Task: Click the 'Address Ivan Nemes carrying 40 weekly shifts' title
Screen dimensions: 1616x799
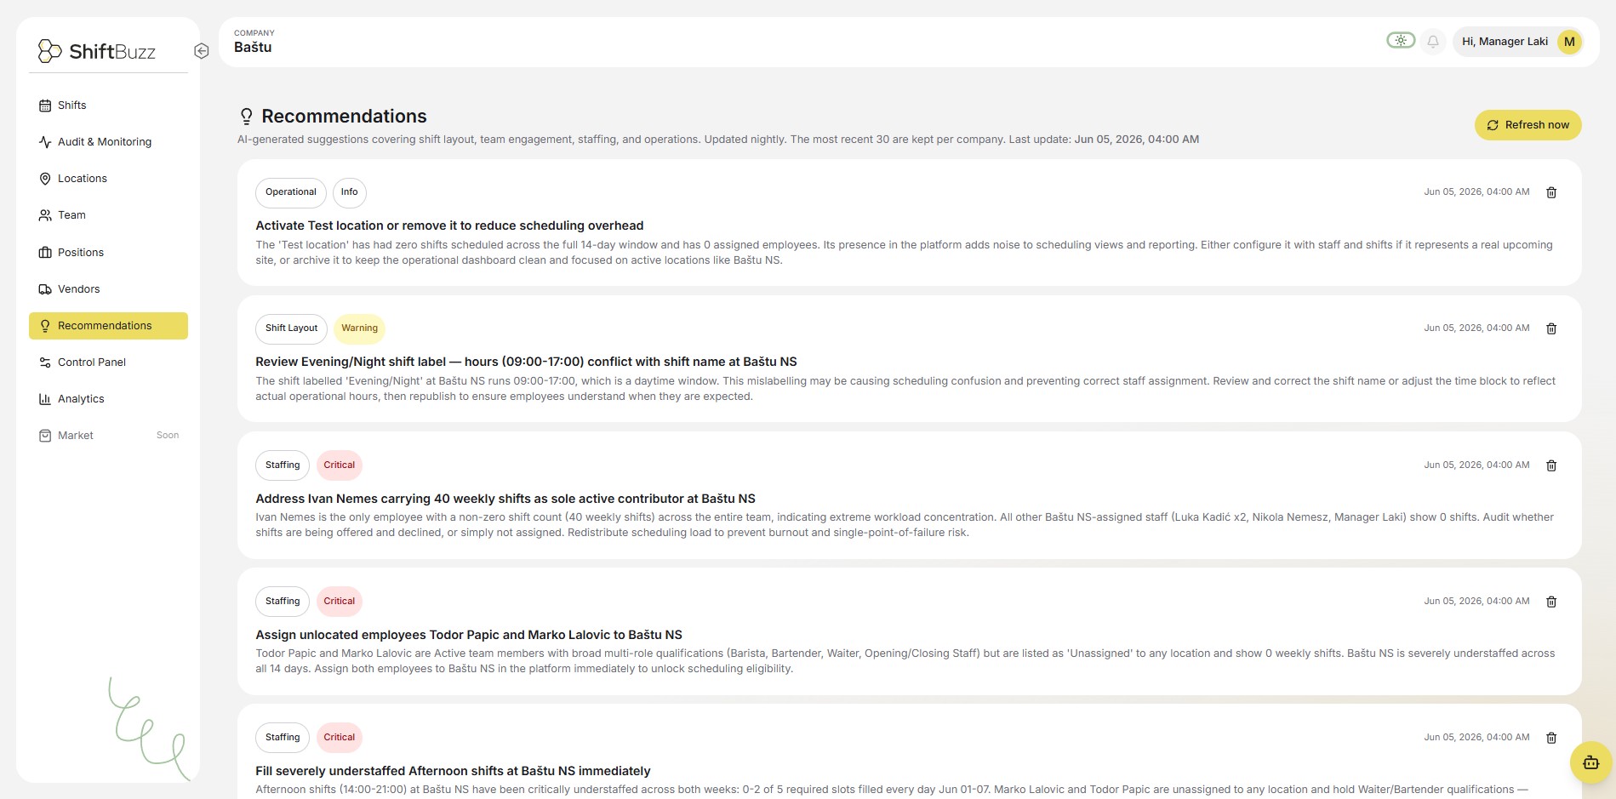Action: 505,499
